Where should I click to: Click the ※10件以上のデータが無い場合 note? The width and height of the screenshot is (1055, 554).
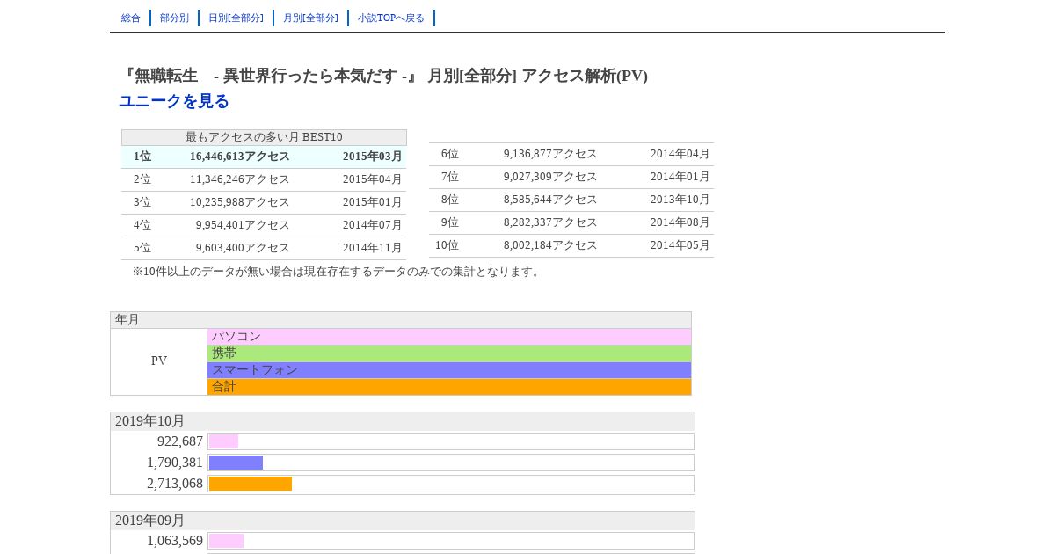point(338,272)
